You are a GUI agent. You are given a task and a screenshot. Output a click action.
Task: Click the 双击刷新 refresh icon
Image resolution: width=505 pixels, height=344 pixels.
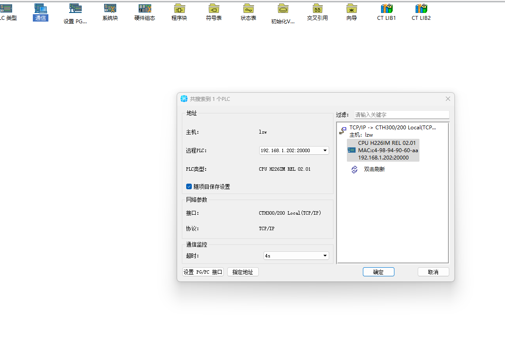[x=354, y=169]
